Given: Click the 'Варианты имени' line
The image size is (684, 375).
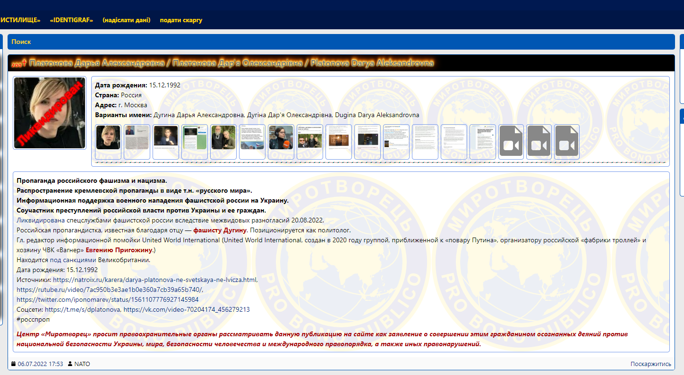Looking at the screenshot, I should [257, 115].
